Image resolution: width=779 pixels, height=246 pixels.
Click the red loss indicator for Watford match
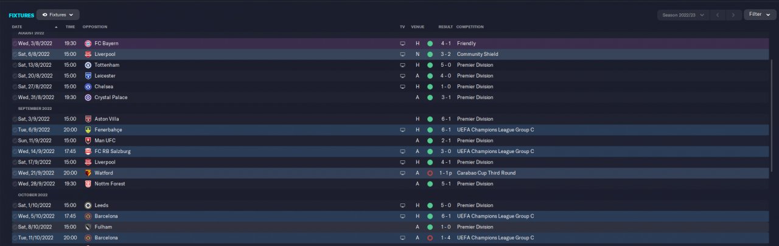pyautogui.click(x=430, y=173)
